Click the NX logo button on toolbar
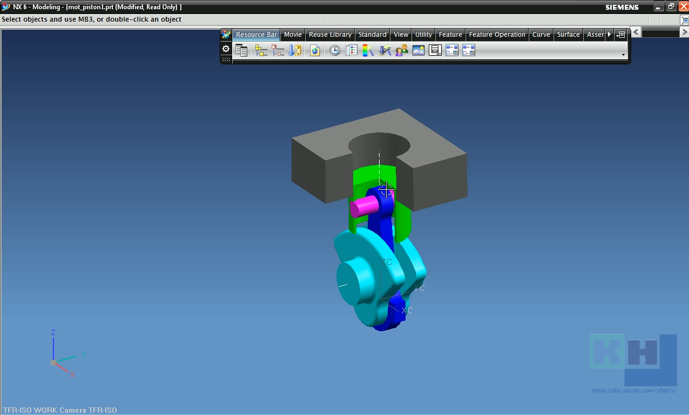 (x=226, y=35)
